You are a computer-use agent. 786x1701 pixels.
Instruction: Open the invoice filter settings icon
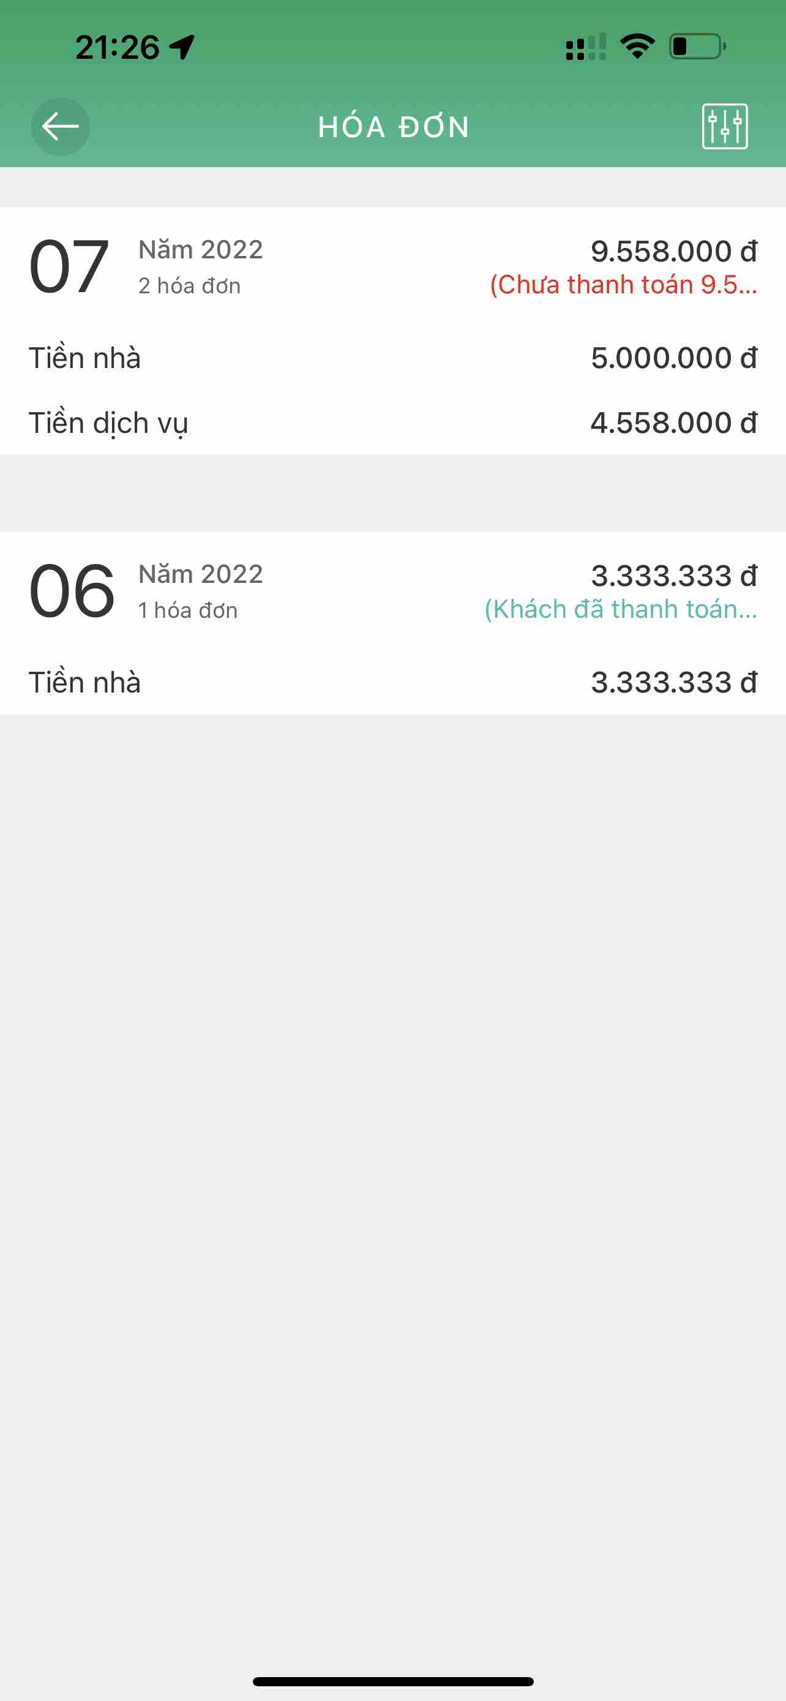725,126
